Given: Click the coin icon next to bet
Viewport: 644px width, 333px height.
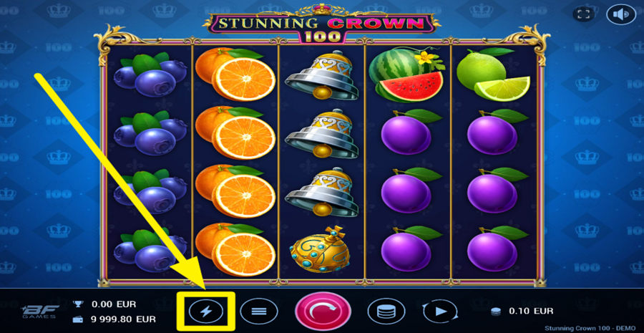Looking at the screenshot, I should pos(496,312).
